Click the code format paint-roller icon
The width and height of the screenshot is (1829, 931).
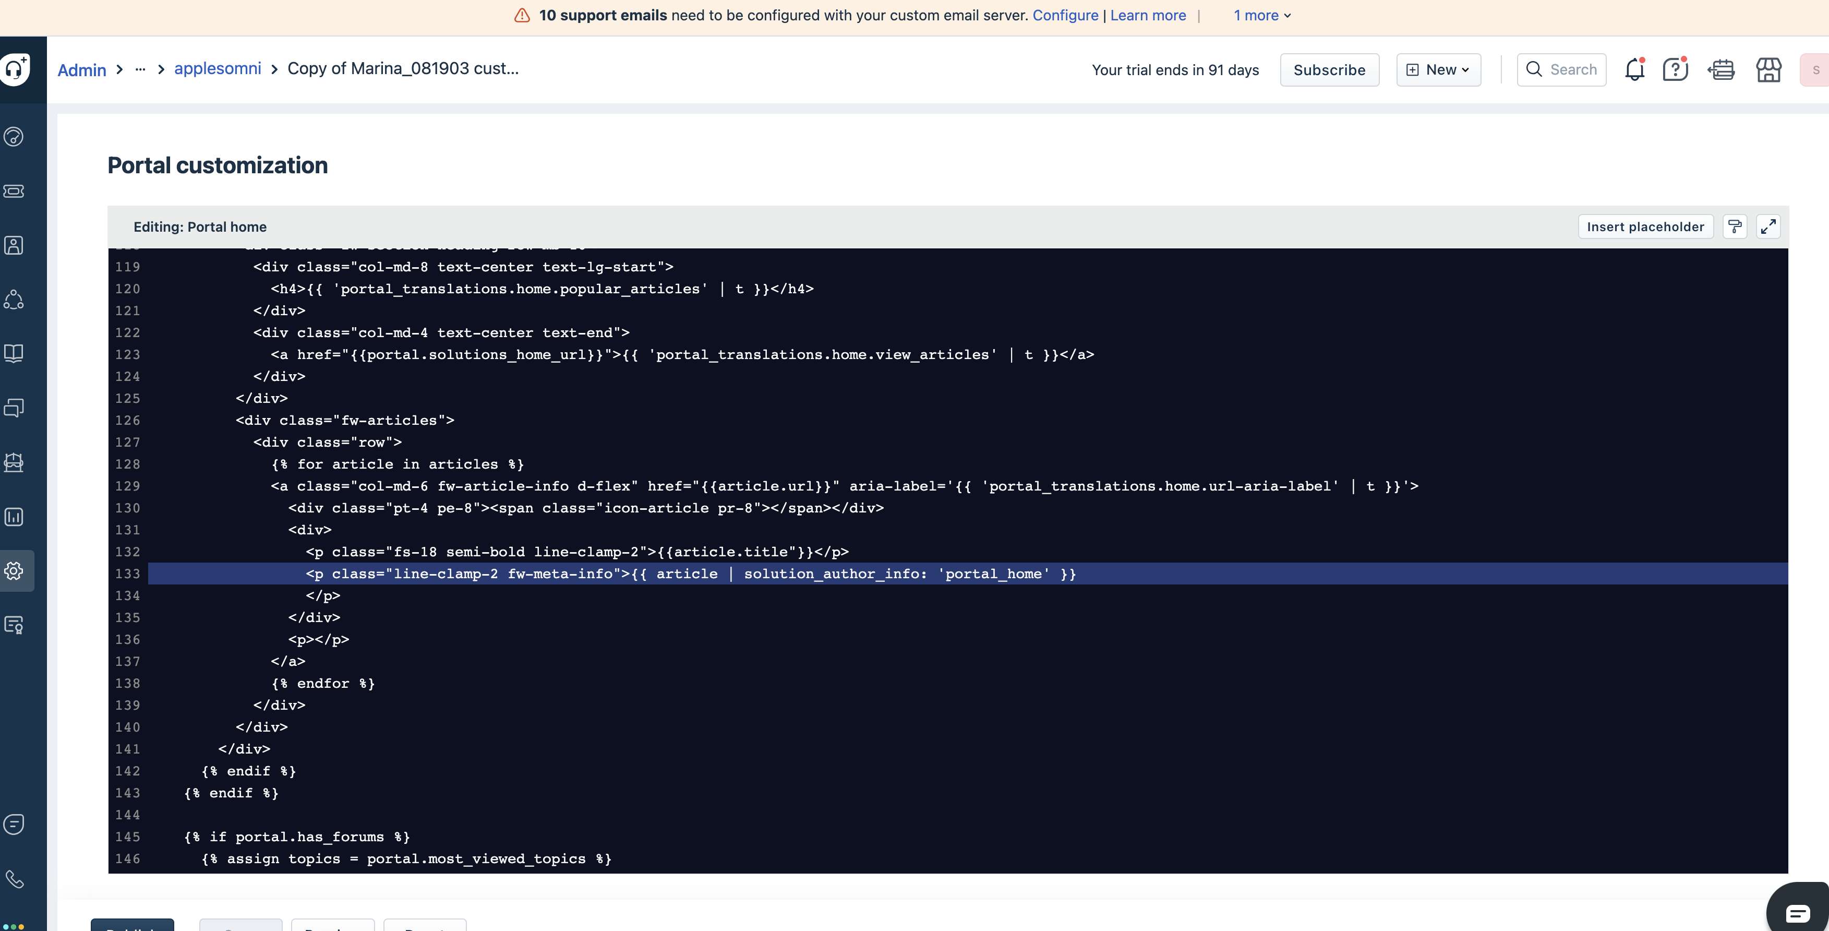point(1735,226)
